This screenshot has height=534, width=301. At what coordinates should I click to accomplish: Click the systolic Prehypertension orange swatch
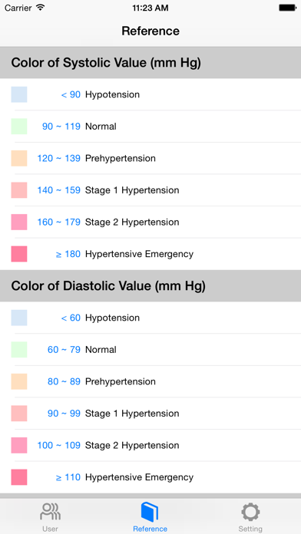(19, 158)
